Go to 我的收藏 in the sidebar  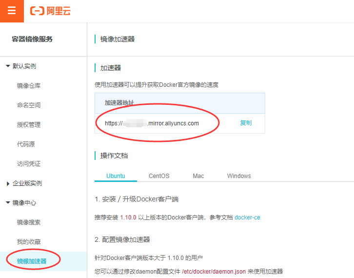[x=29, y=242]
